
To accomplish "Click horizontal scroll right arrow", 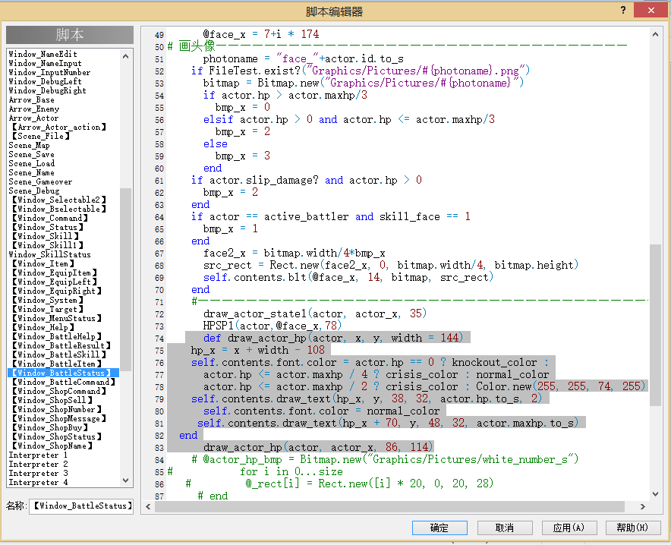I will (x=642, y=506).
